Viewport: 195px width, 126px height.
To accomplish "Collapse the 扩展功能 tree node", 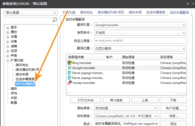I will (8, 61).
